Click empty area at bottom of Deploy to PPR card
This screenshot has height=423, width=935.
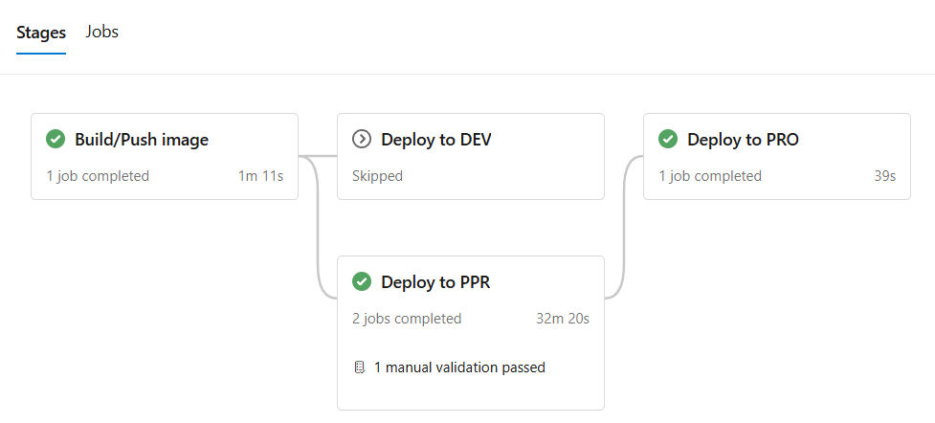point(470,394)
